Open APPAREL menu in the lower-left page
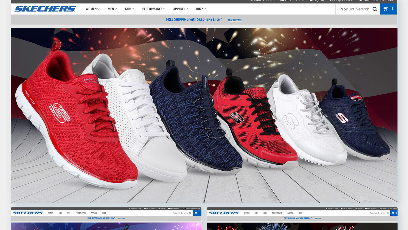The height and width of the screenshot is (230, 408). [95, 213]
